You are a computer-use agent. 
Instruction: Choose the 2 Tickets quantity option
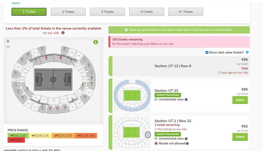[68, 12]
